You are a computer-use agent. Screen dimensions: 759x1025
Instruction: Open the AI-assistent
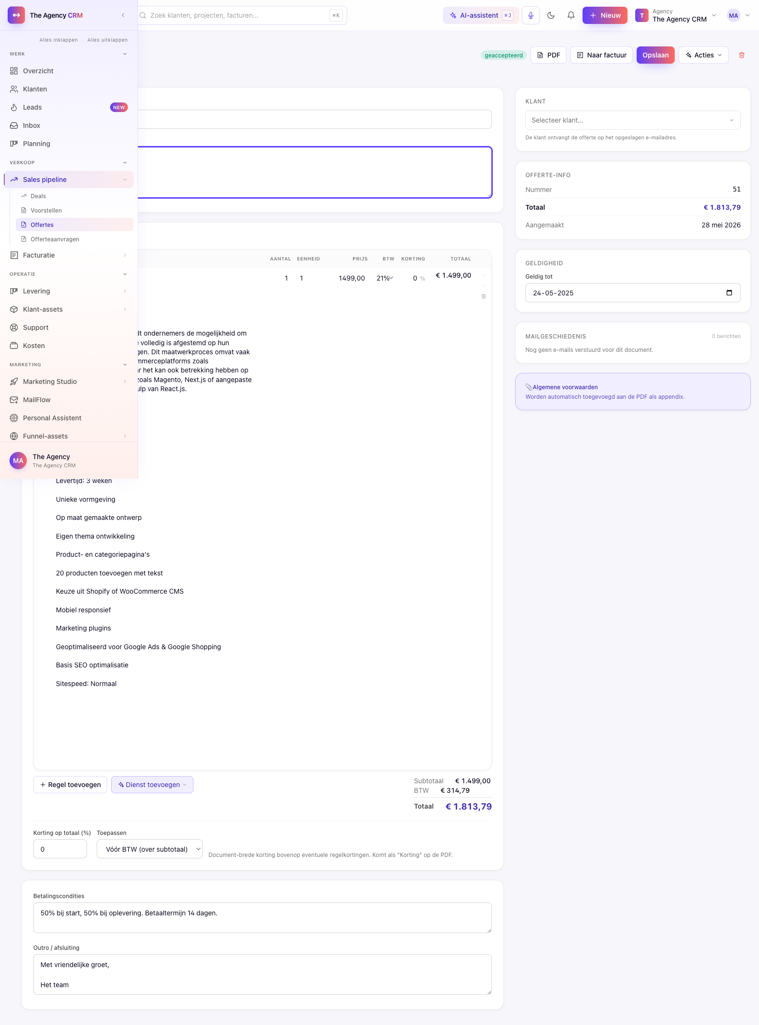pos(481,15)
